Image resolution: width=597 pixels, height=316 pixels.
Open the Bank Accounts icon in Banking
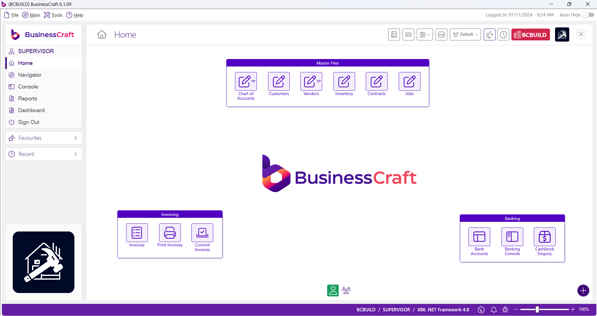479,237
